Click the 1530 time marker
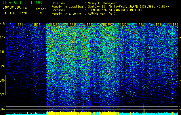This screenshot has width=181, height=115. coord(175,25)
